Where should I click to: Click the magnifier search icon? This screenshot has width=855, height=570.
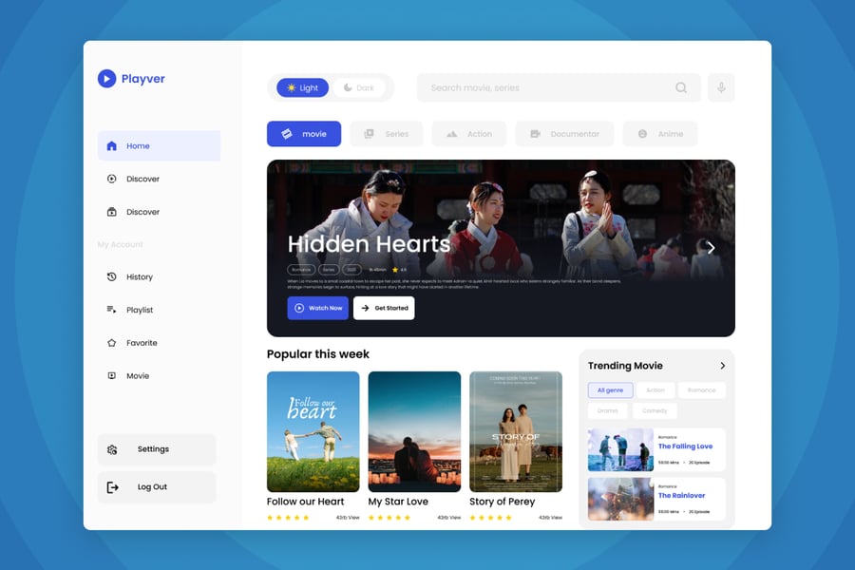point(681,87)
